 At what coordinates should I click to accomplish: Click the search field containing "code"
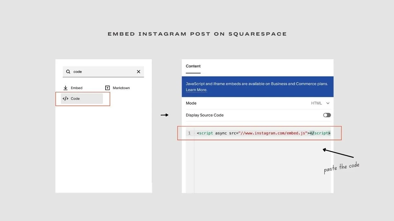click(x=103, y=72)
